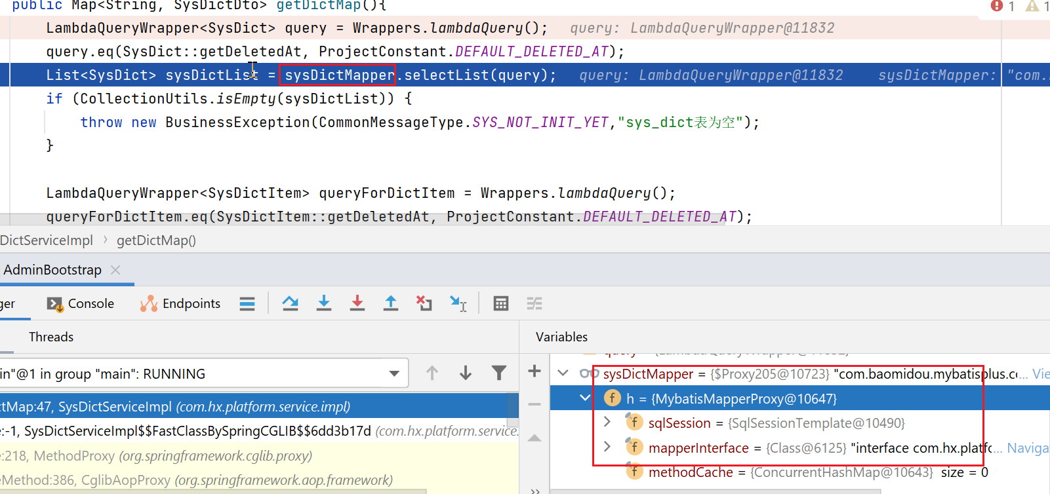Click the Run to Cursor icon
The image size is (1050, 494).
[x=458, y=303]
